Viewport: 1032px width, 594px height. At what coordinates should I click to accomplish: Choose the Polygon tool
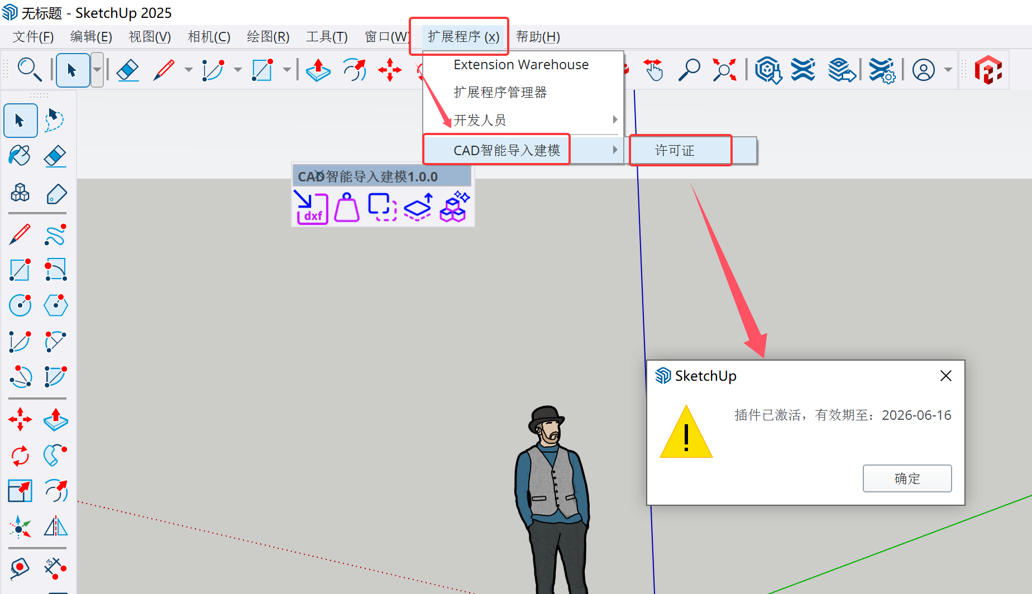55,305
